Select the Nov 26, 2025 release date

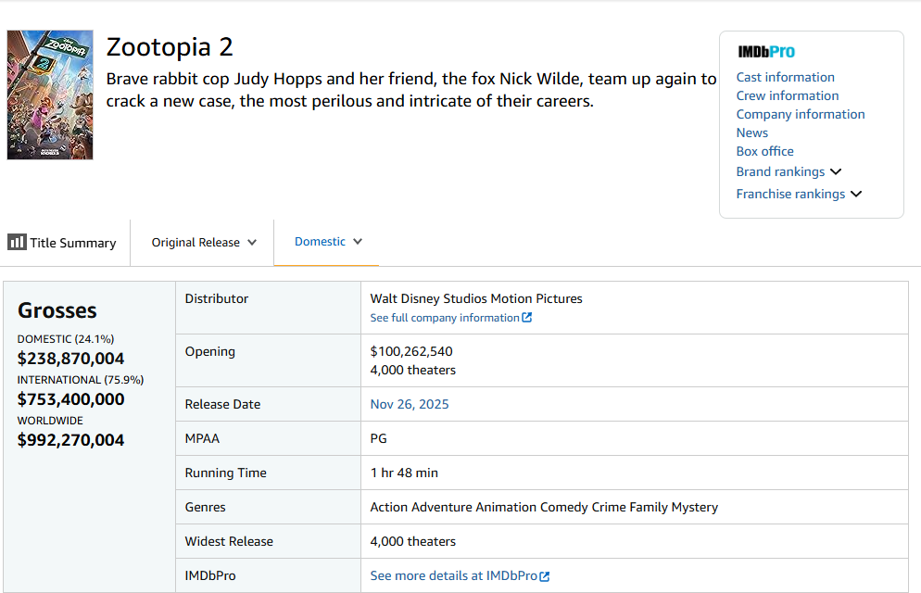(x=409, y=404)
